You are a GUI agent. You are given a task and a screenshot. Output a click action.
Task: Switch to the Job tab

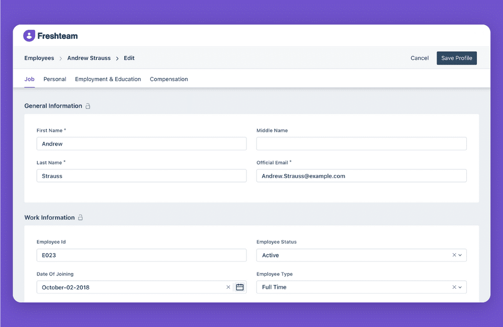click(x=29, y=79)
